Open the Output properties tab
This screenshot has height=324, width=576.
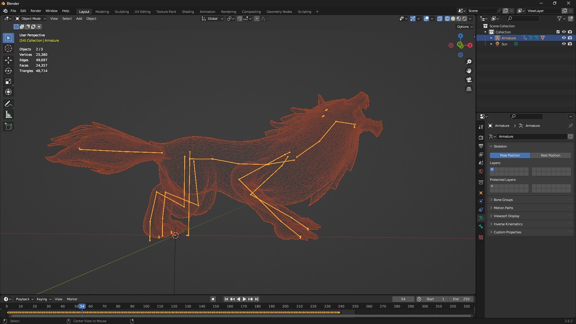(x=481, y=146)
